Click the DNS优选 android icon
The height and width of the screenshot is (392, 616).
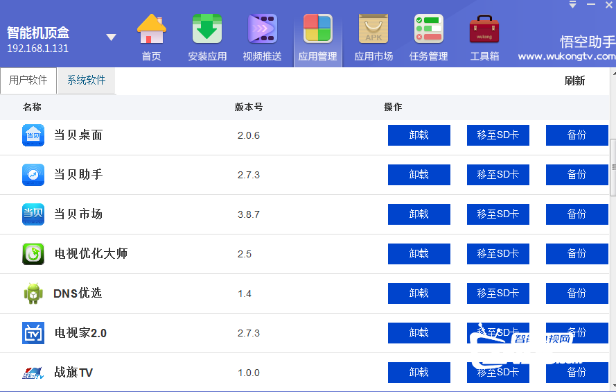[33, 293]
